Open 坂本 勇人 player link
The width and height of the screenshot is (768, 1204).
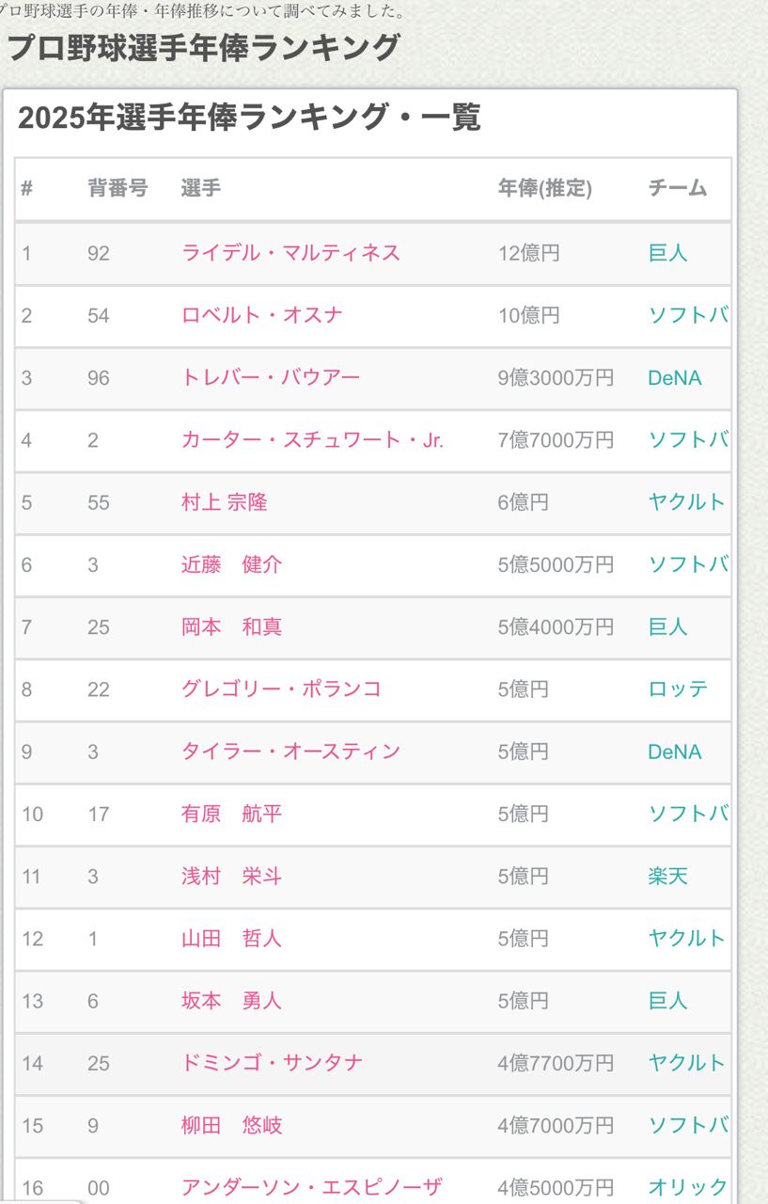point(231,1001)
